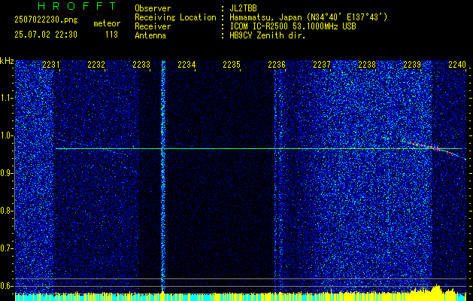This screenshot has width=473, height=301.
Task: Click the 0.6 kHz axis label
Action: [6, 286]
